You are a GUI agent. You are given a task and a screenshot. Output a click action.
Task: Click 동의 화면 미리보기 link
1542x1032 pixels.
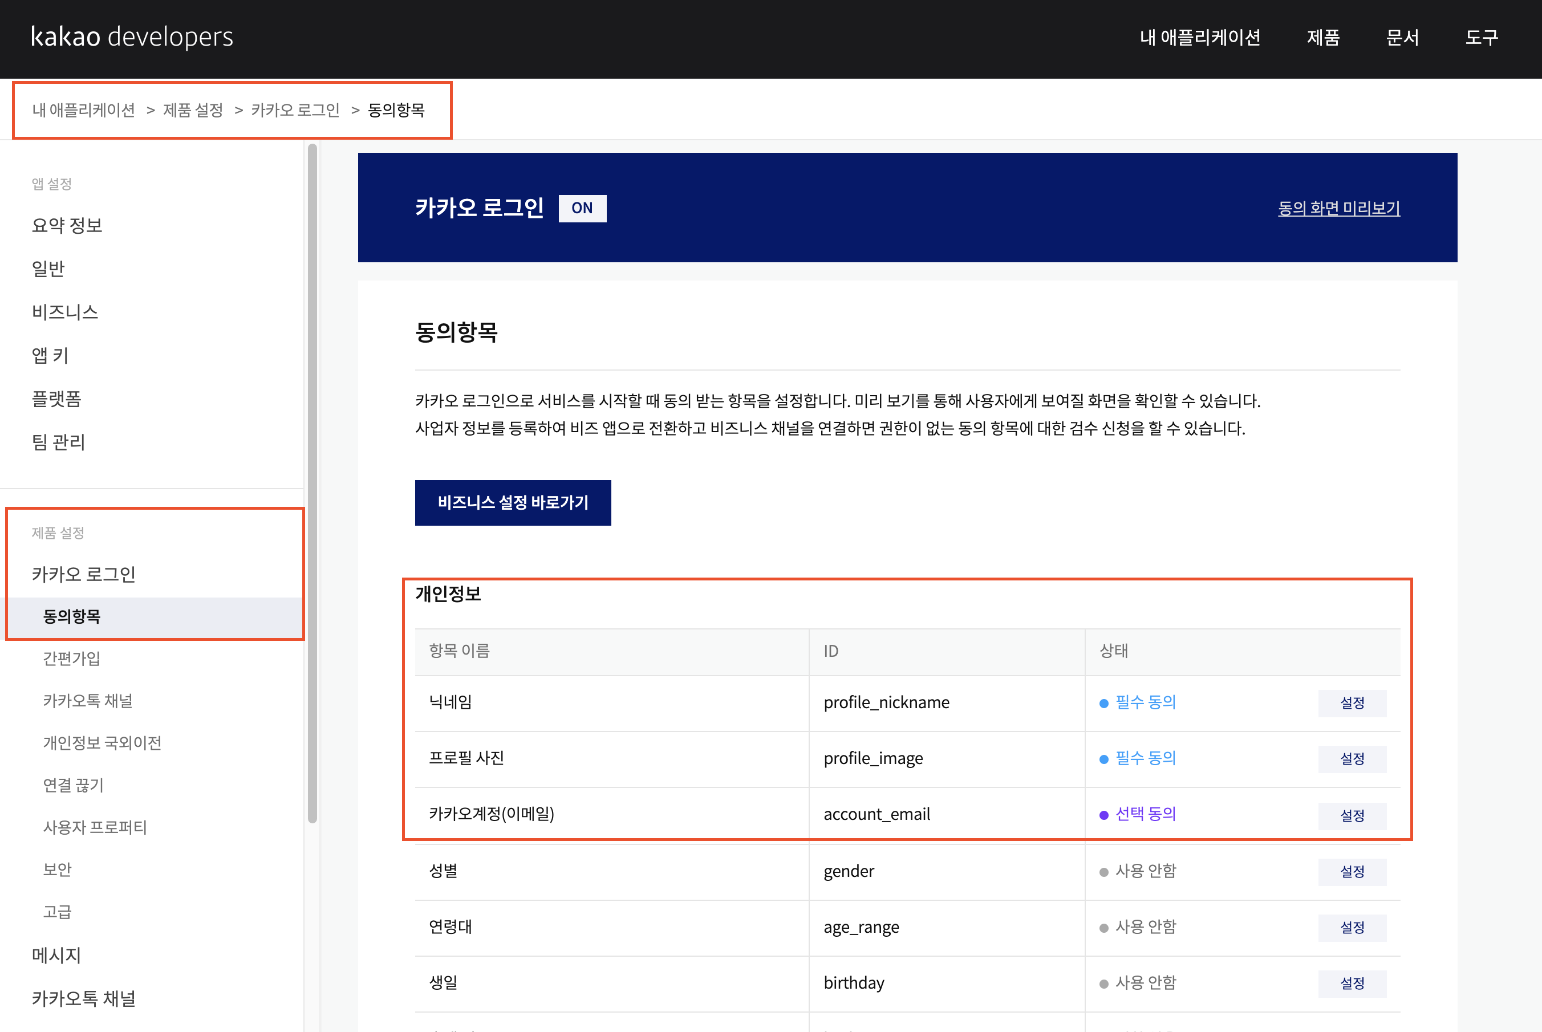point(1338,208)
